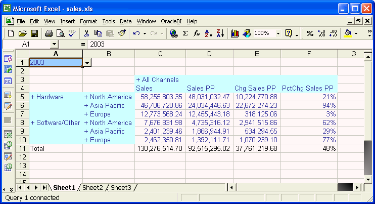Click the Save icon in toolbar
Image resolution: width=375 pixels, height=204 pixels.
coord(34,33)
